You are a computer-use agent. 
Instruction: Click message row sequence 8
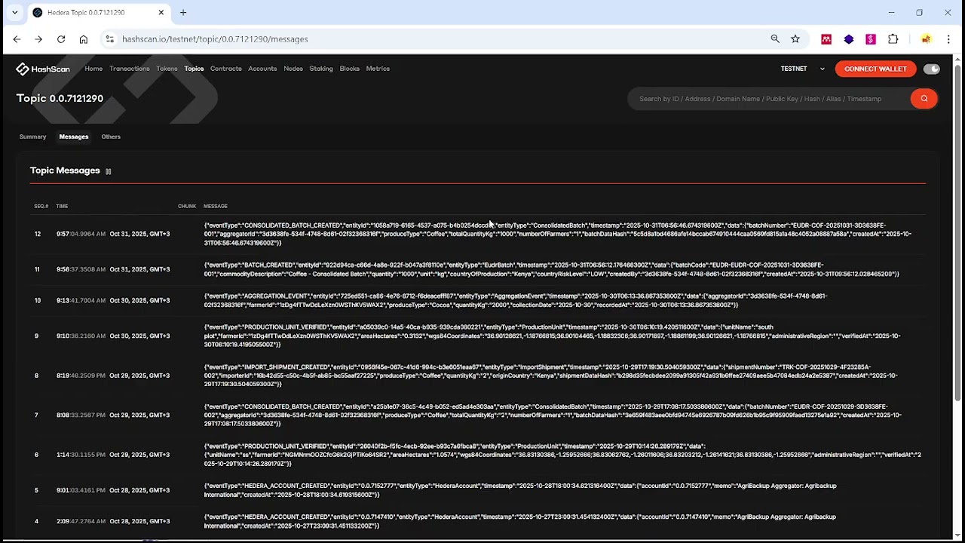tap(478, 376)
